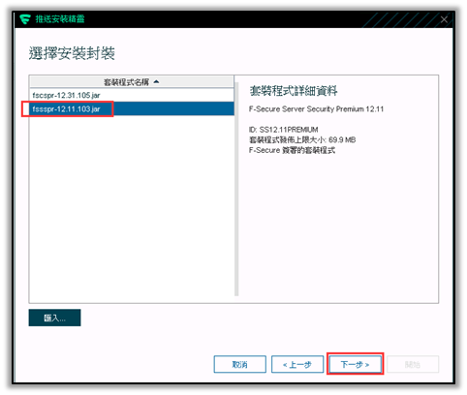Click the ID: SS12.11PREMIUM line
467x395 pixels.
coord(284,130)
